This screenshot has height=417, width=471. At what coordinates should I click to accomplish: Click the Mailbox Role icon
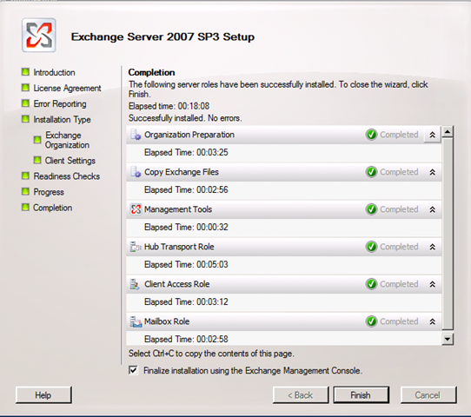(136, 321)
